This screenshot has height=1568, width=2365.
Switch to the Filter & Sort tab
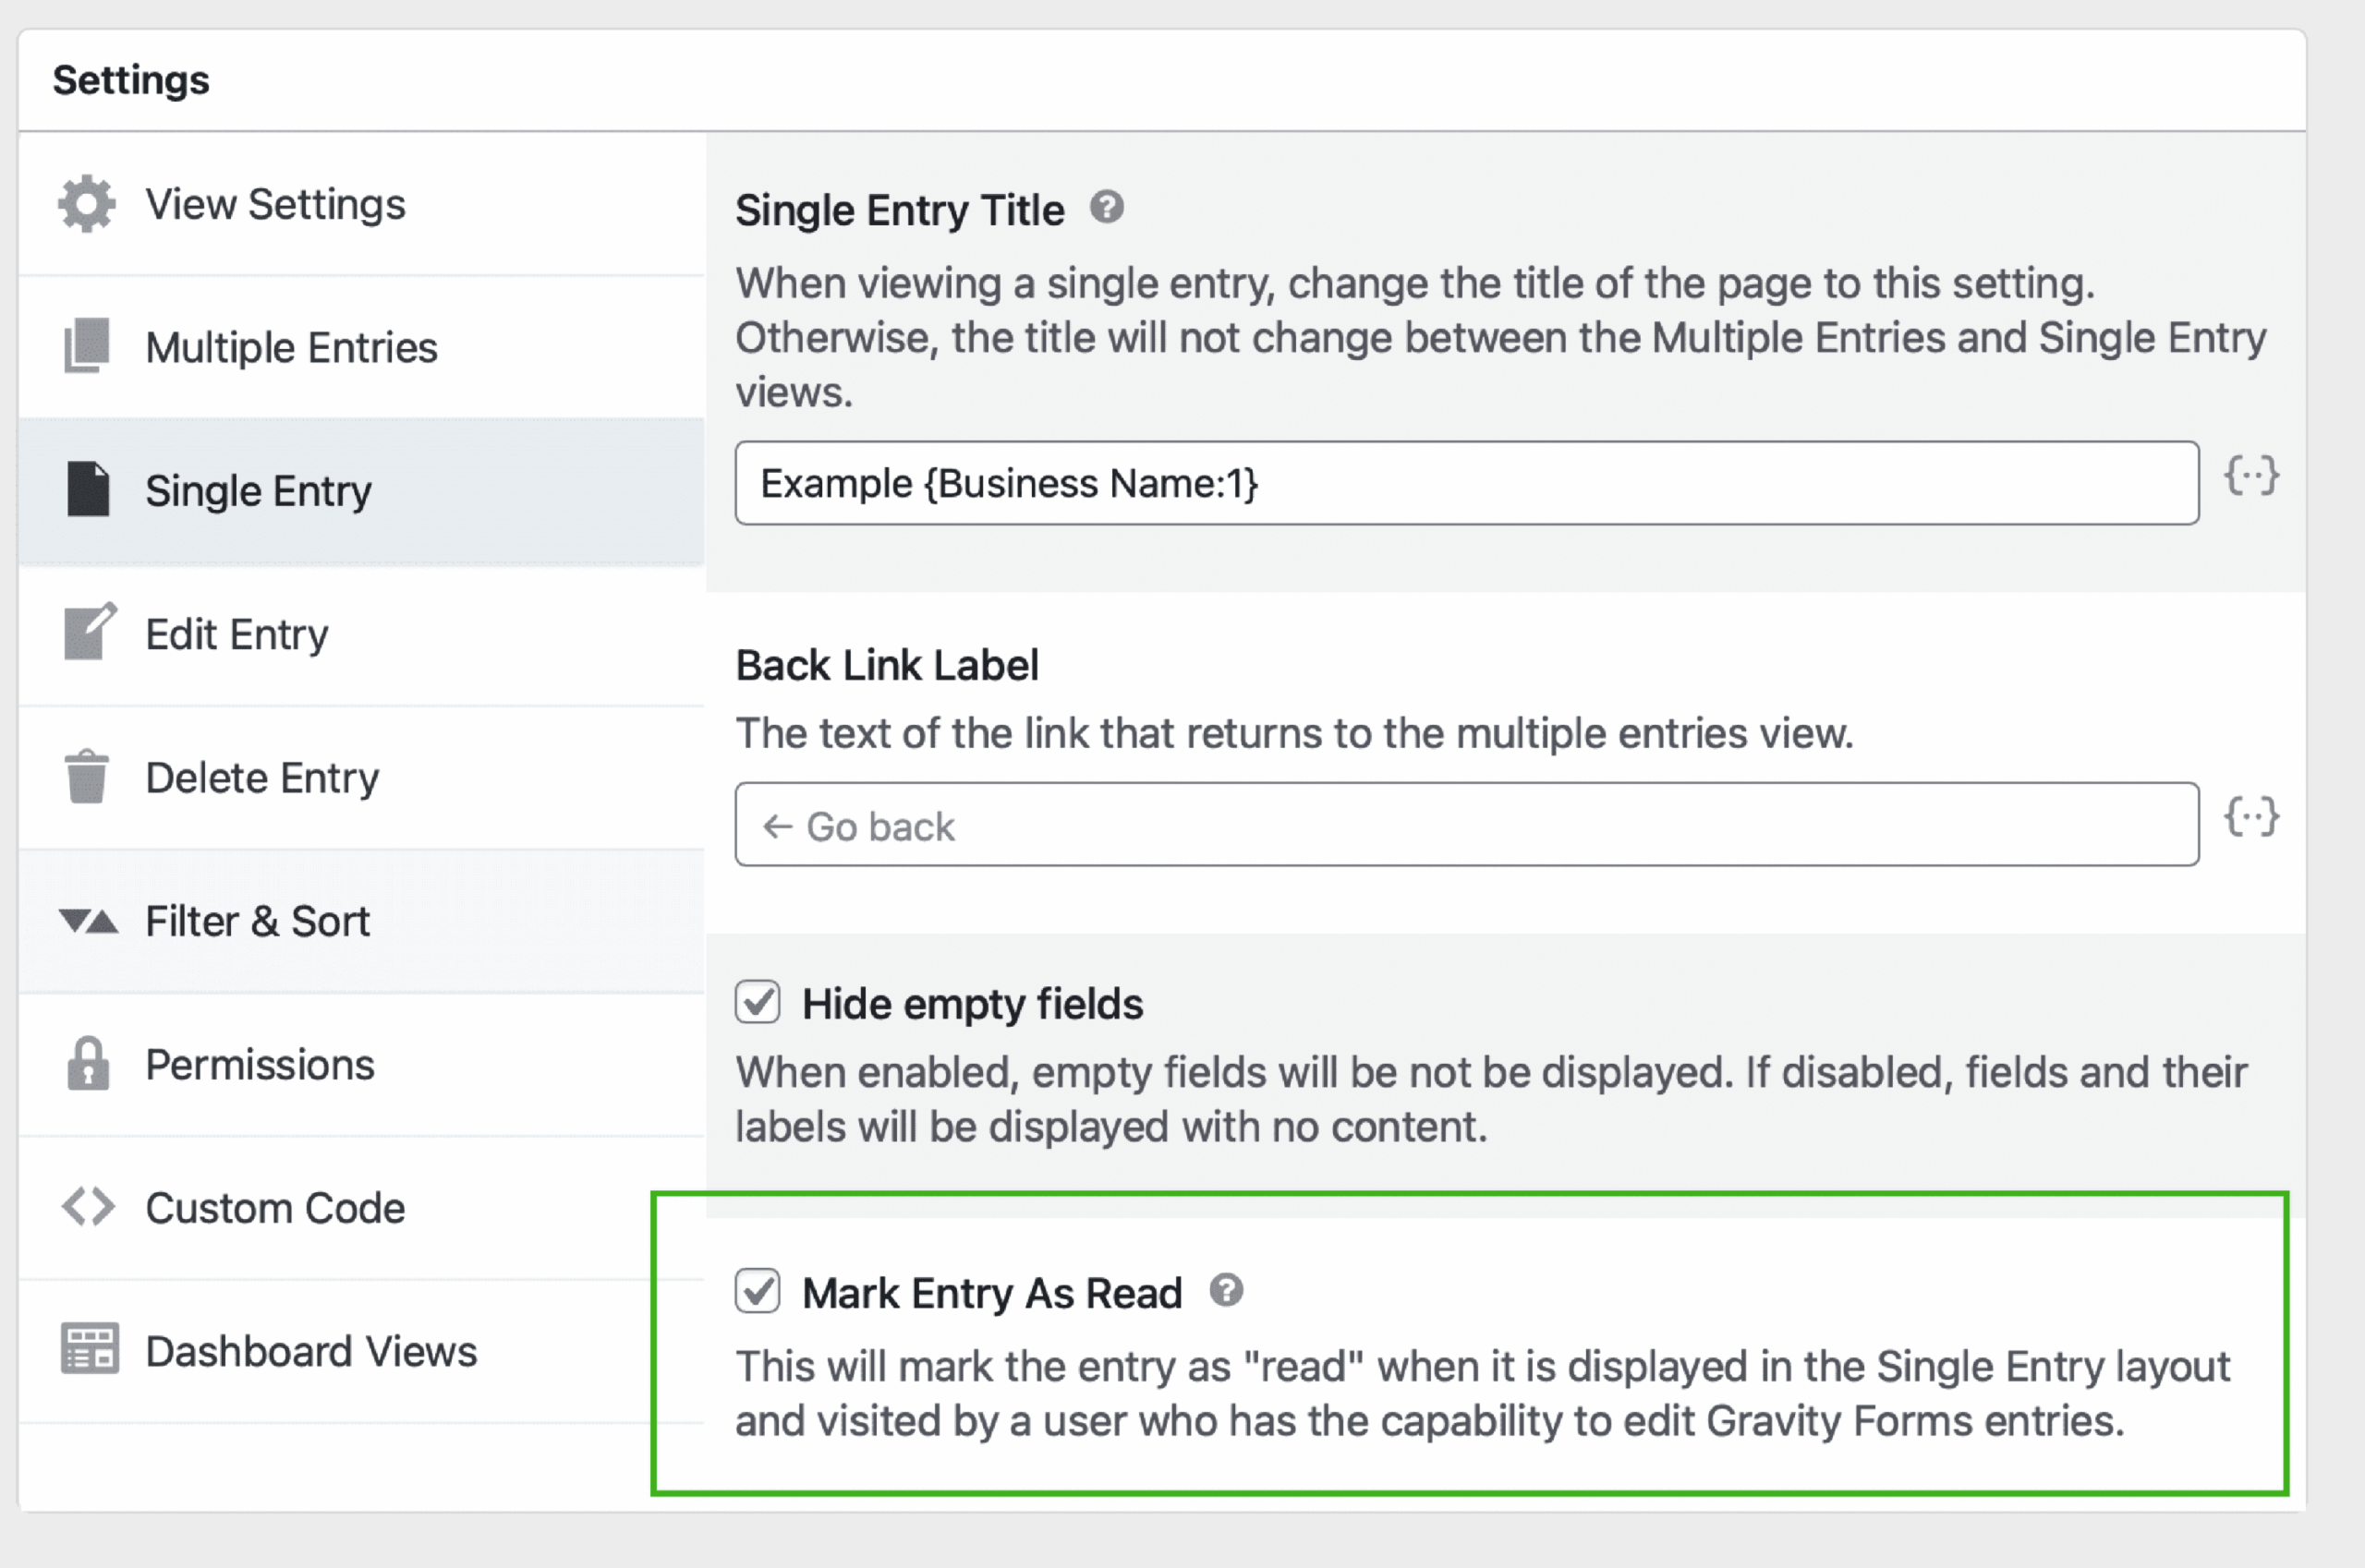point(258,921)
